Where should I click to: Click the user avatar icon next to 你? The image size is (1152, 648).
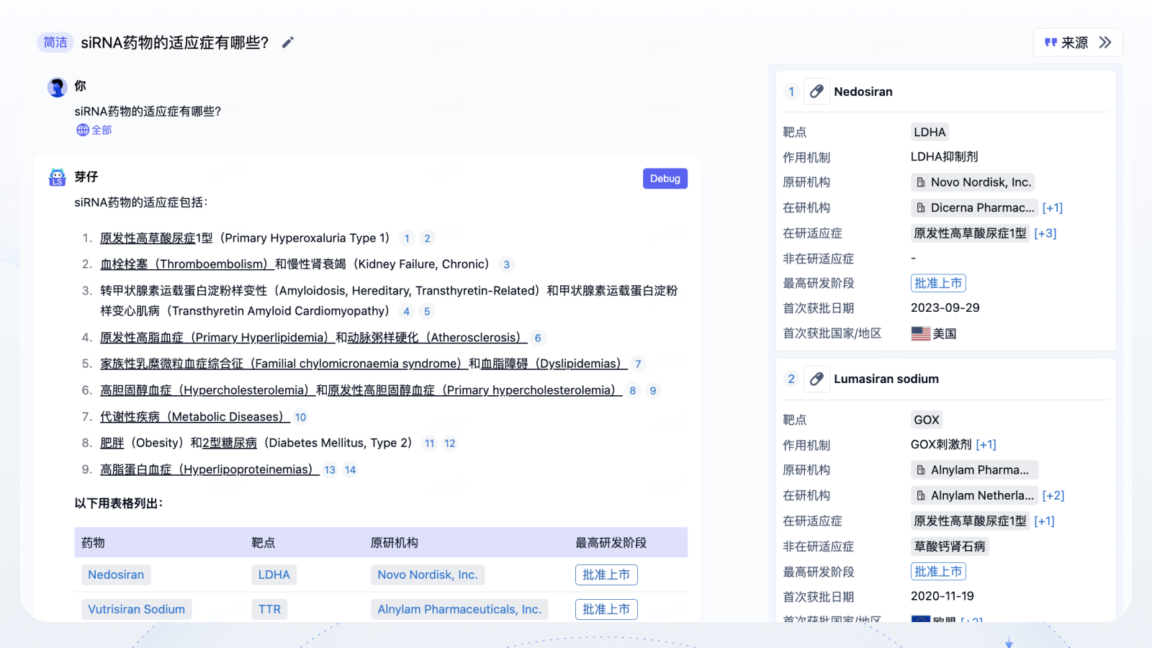[58, 87]
